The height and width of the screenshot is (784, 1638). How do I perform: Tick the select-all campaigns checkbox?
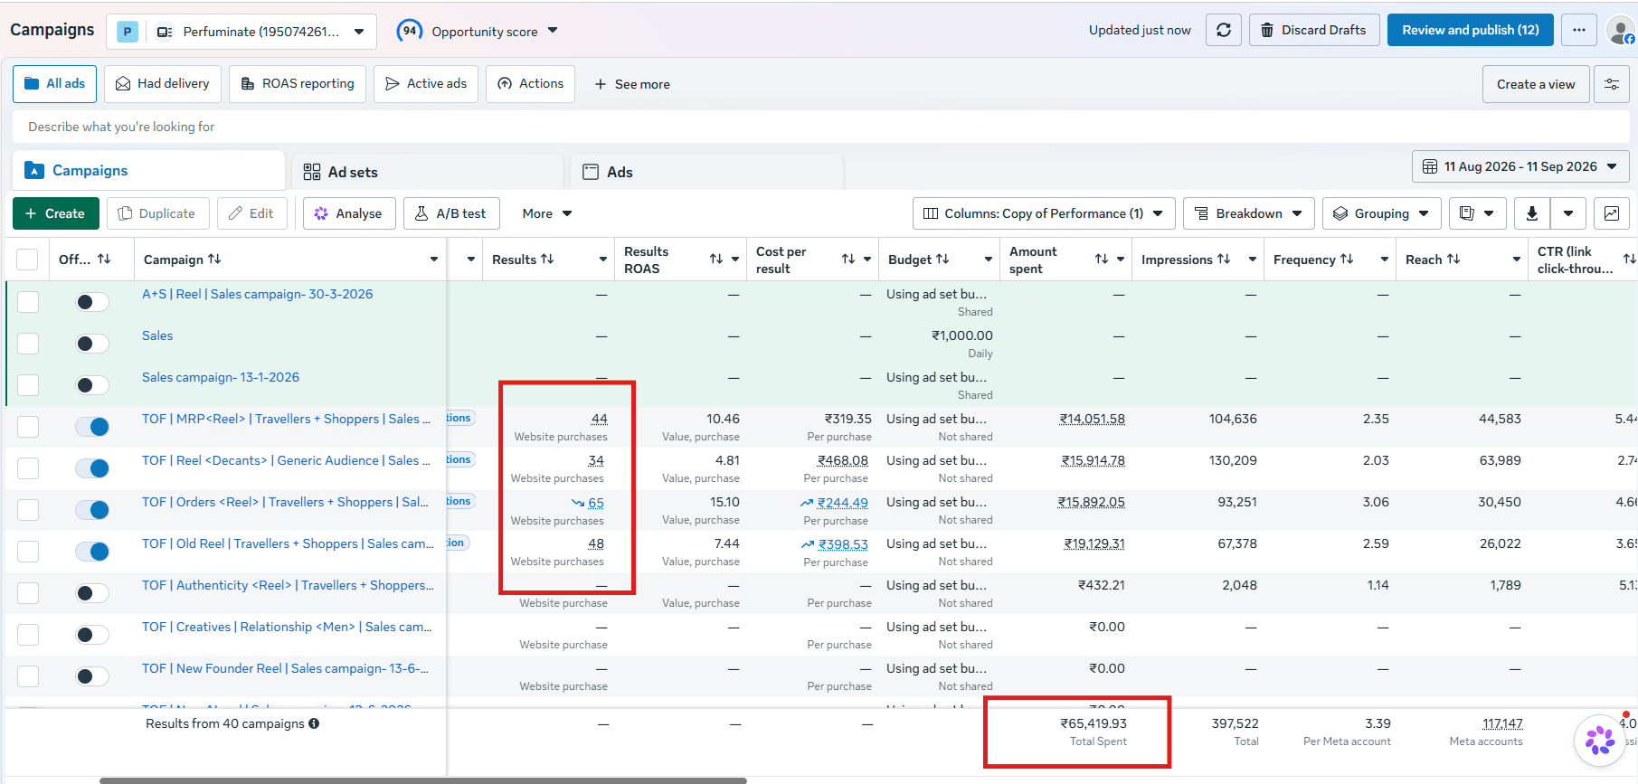click(x=27, y=260)
